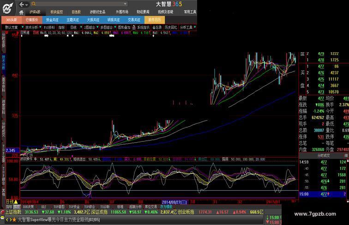Go back with the left arrow button
Image resolution: width=349 pixels, height=225 pixels.
(22, 4)
